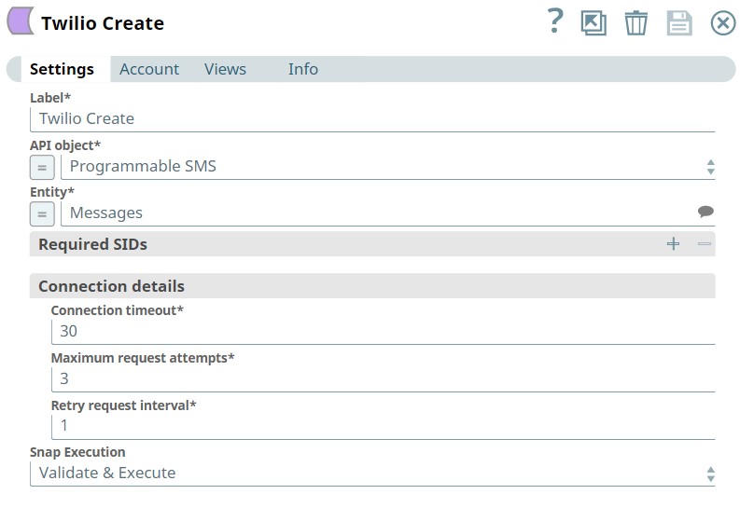Delete the snap with trash icon
The width and height of the screenshot is (740, 508).
coord(636,22)
